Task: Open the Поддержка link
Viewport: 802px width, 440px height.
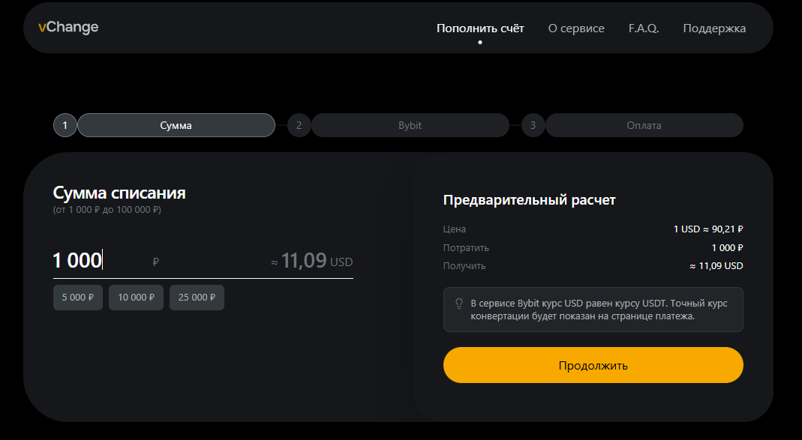Action: coord(714,28)
